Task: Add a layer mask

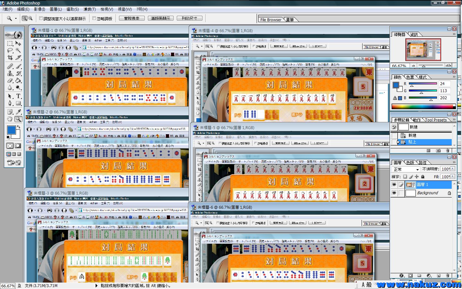Action: (410, 276)
